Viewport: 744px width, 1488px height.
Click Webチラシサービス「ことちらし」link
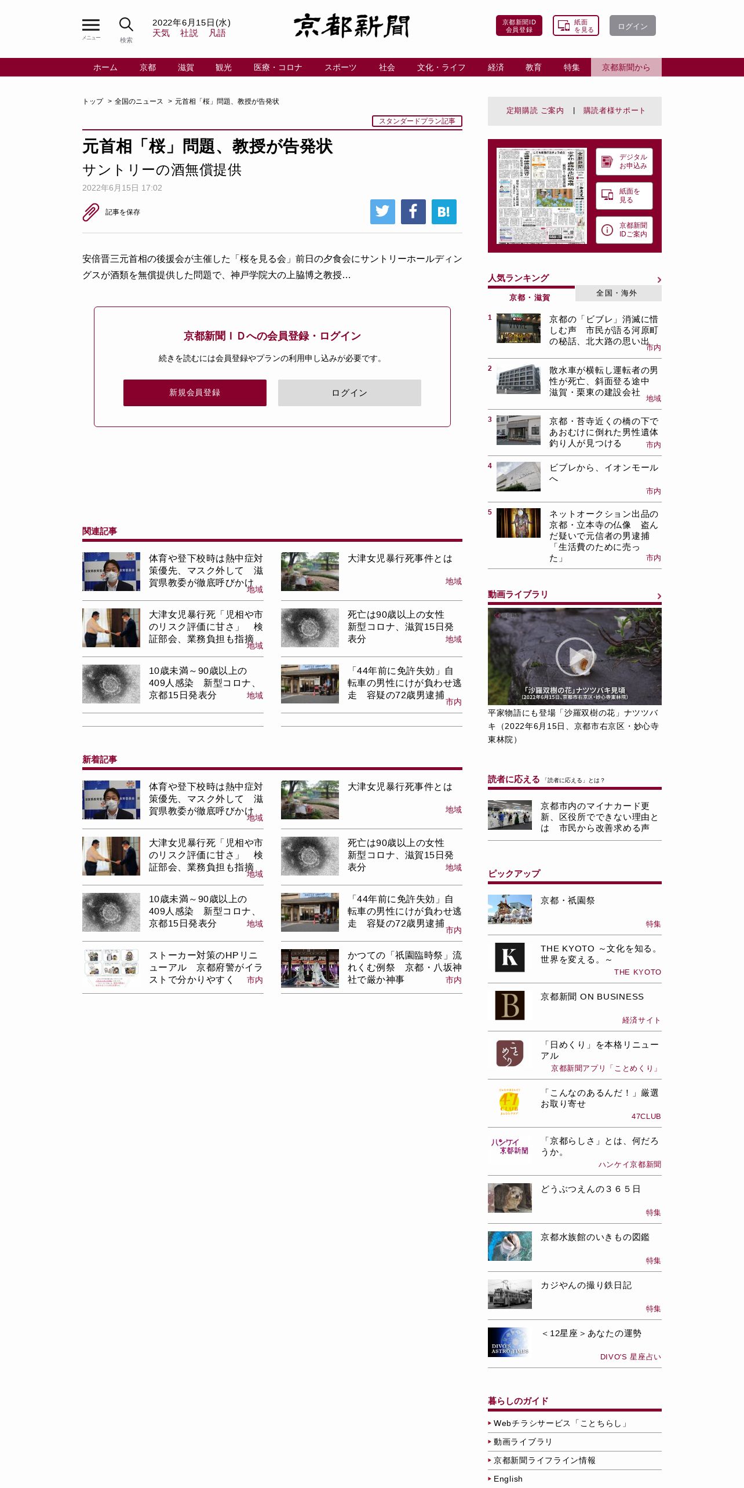click(561, 1423)
